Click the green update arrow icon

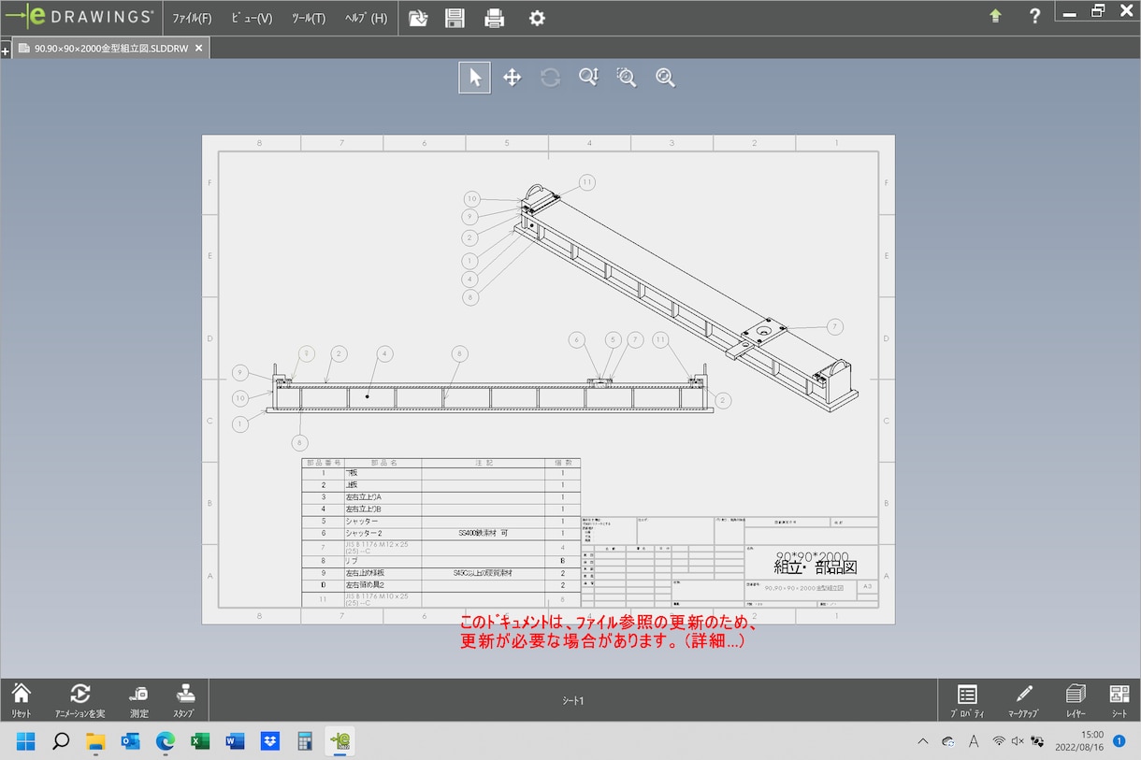pyautogui.click(x=995, y=16)
